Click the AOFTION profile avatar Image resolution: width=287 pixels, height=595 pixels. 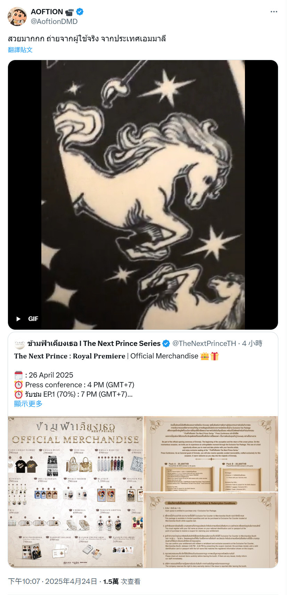tap(17, 16)
